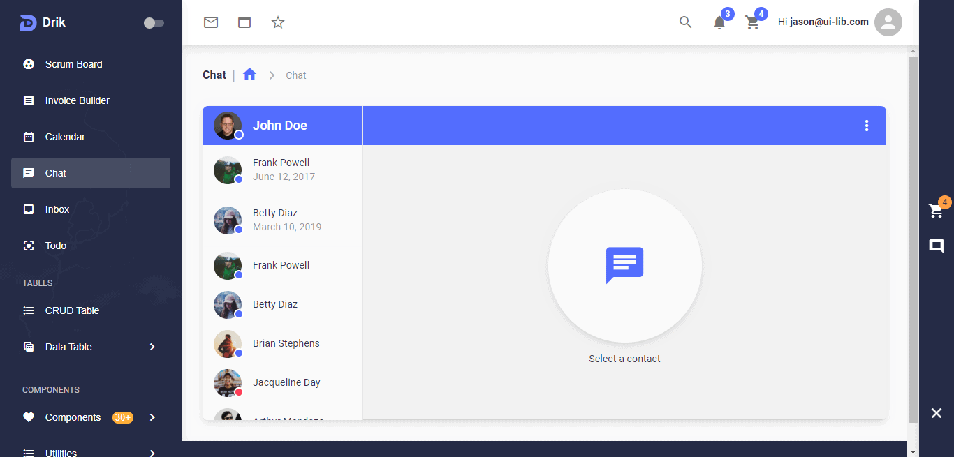The image size is (954, 457).
Task: Click the window layout icon in top bar
Action: (244, 22)
